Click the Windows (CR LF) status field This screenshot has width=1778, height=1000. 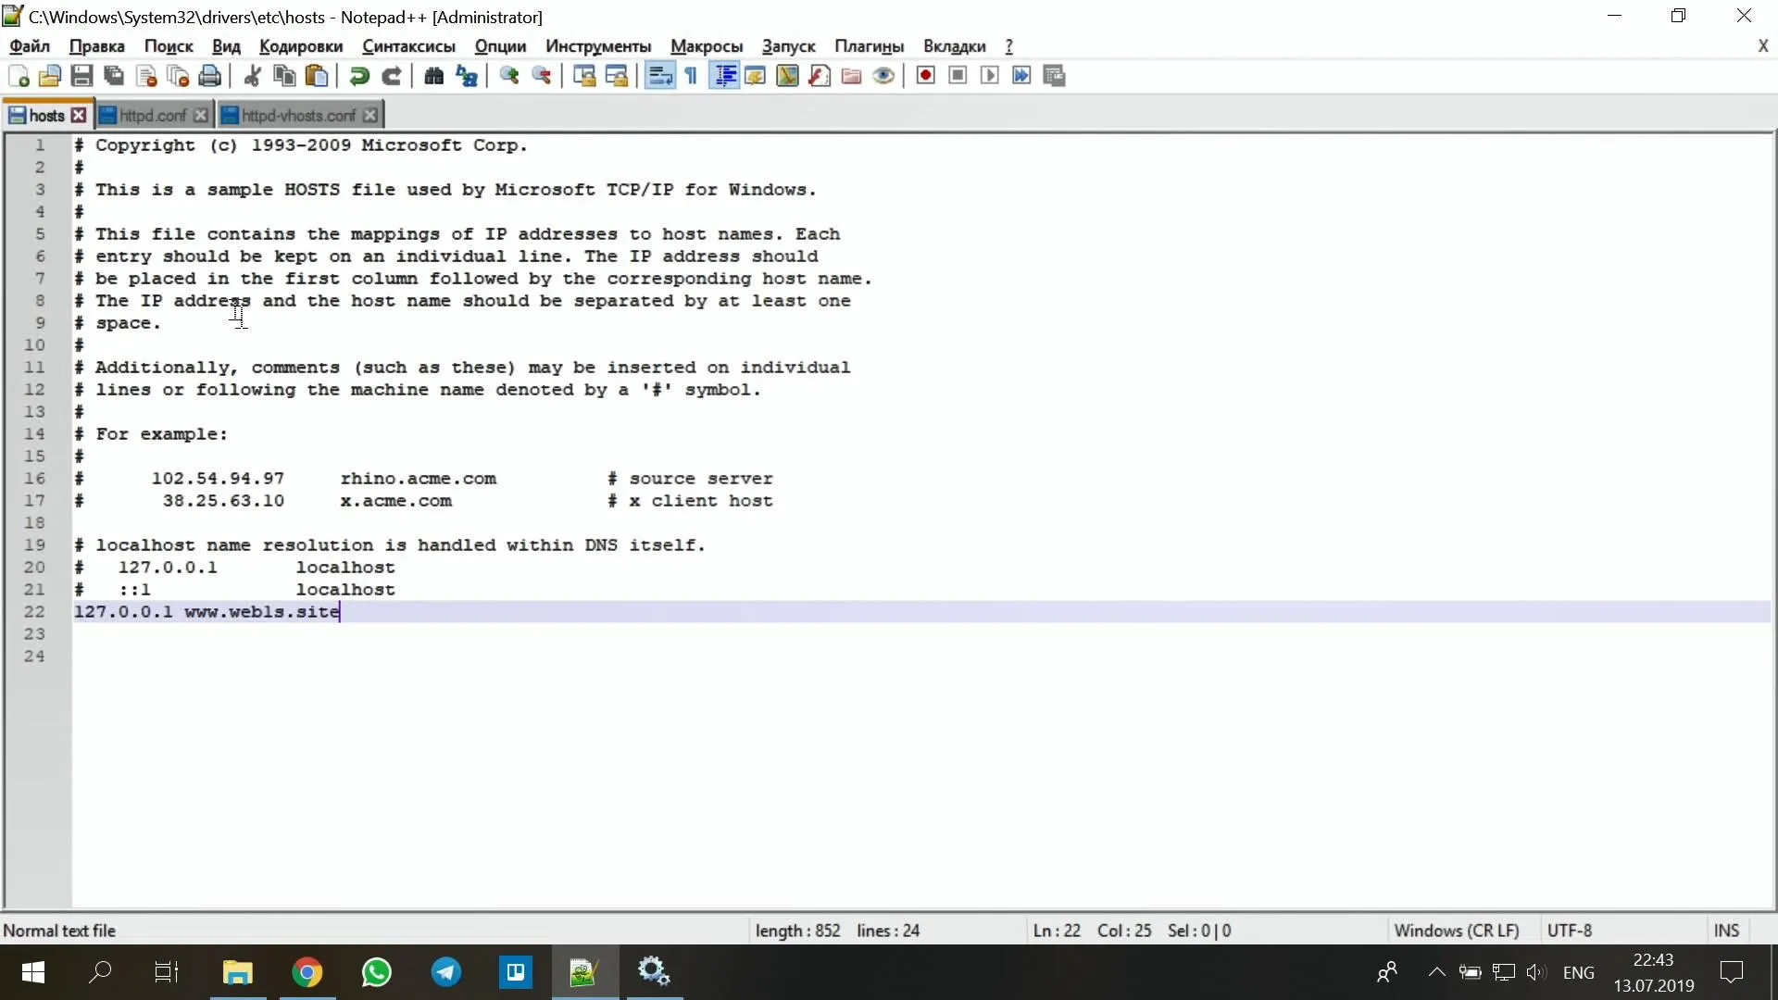click(1456, 931)
